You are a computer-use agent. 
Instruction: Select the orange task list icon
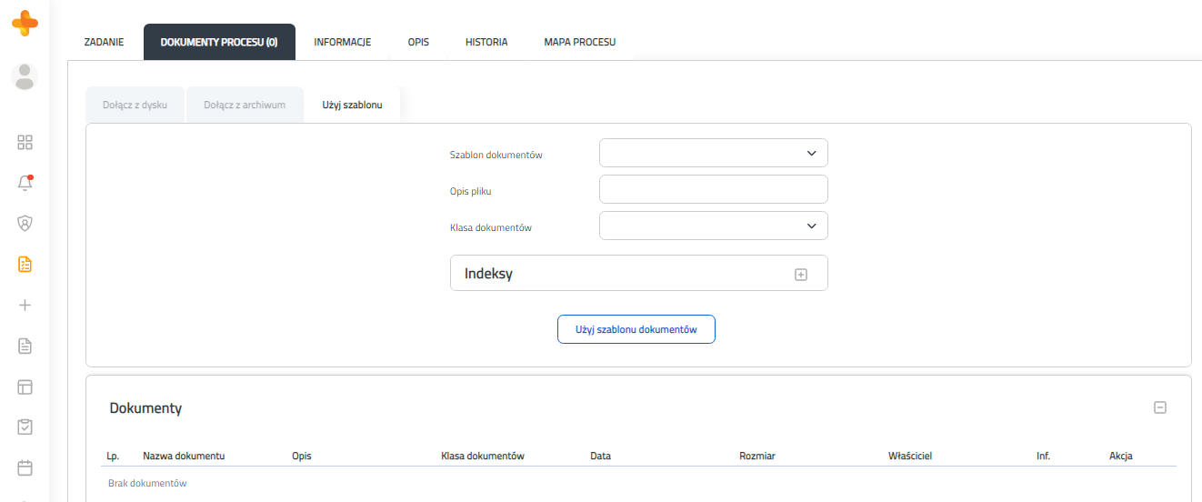click(25, 265)
